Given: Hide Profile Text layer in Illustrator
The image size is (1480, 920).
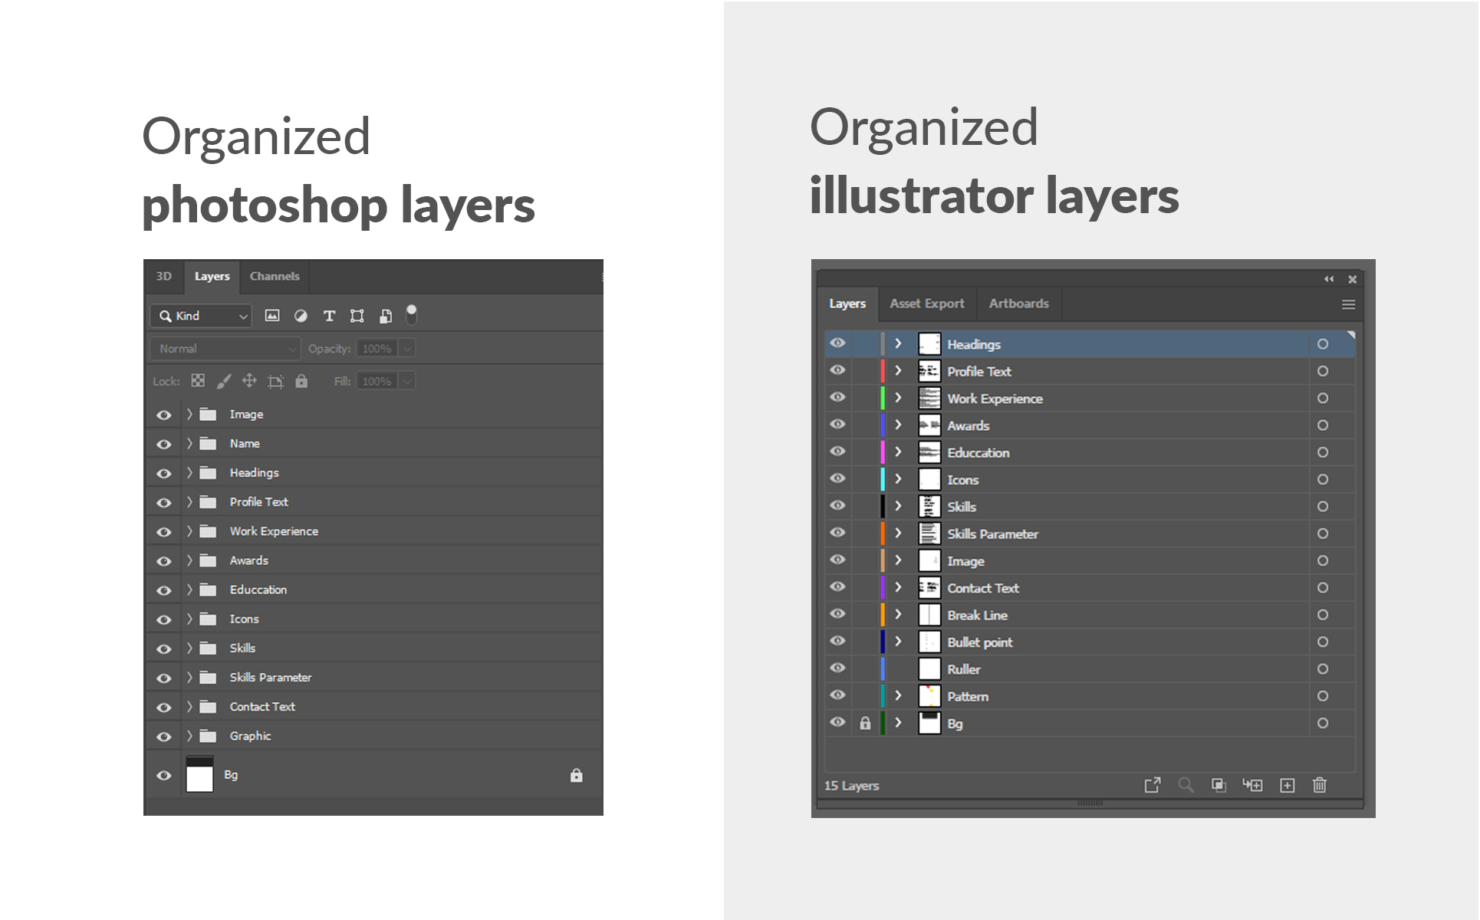Looking at the screenshot, I should pyautogui.click(x=837, y=370).
